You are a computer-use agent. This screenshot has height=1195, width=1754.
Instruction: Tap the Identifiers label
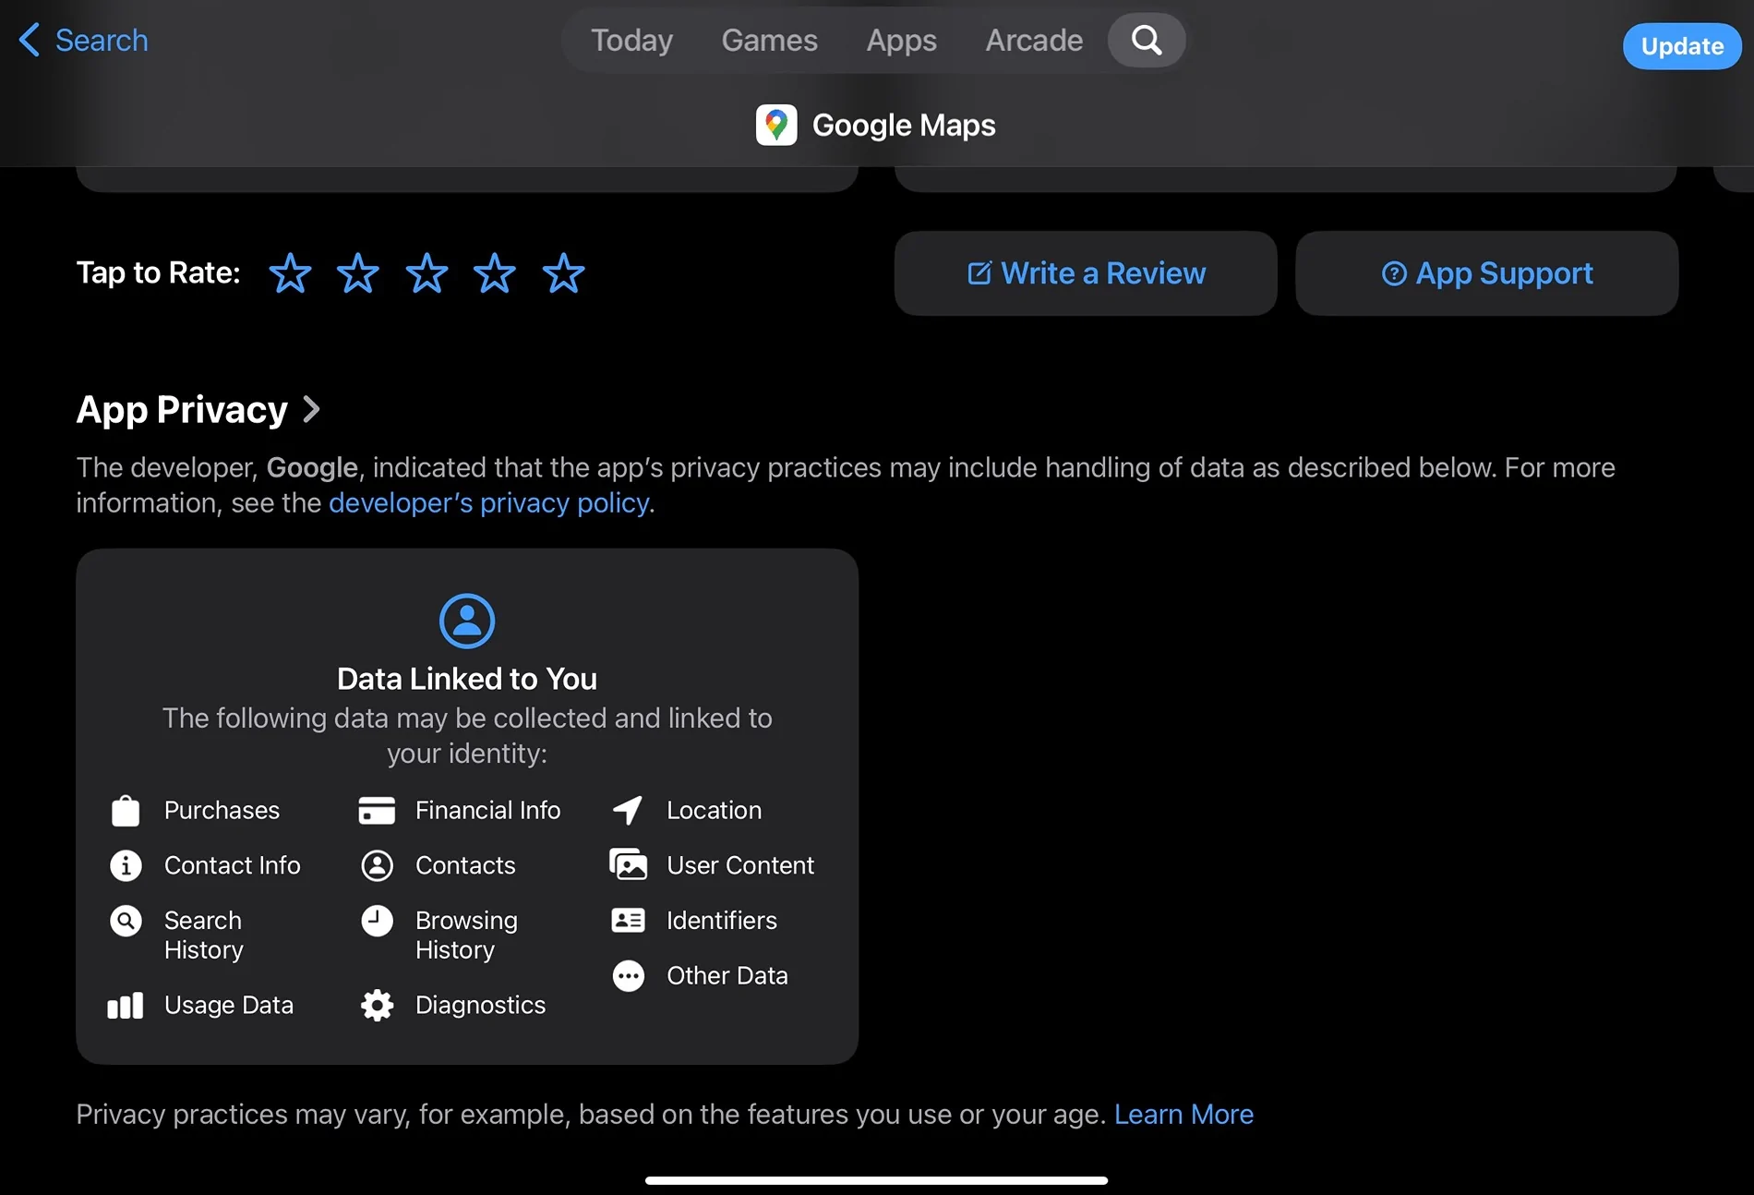tap(722, 921)
